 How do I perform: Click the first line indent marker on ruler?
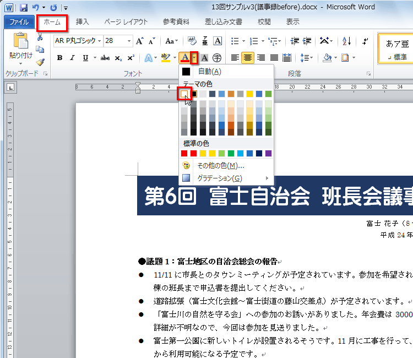(x=138, y=84)
